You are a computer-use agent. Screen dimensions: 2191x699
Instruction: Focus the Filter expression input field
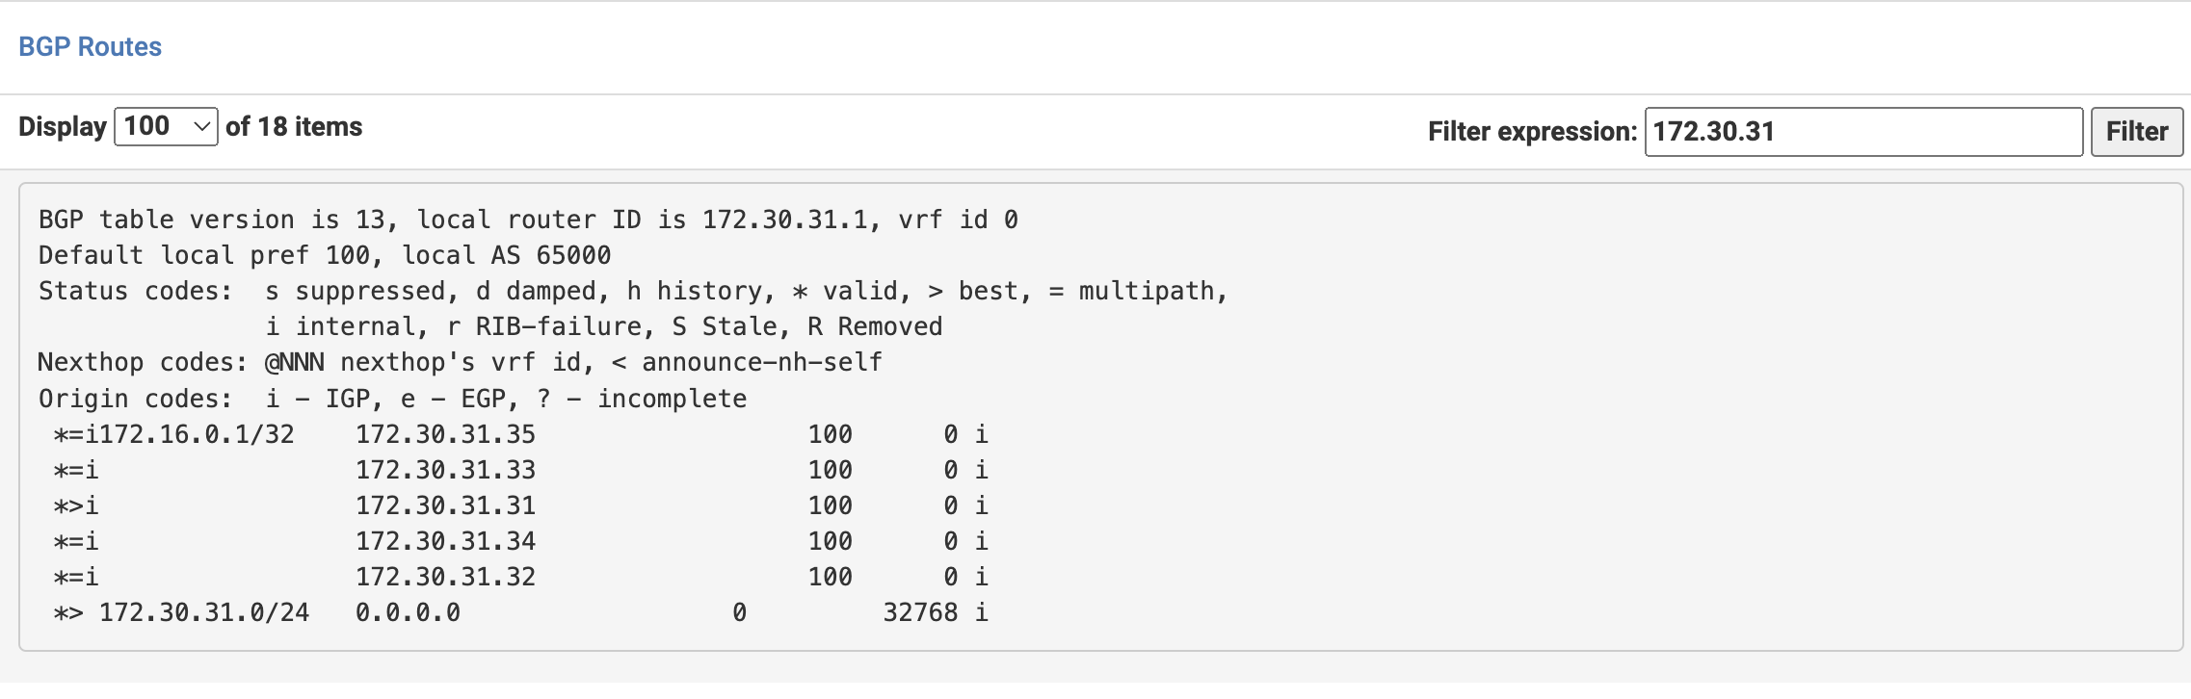pos(1861,132)
